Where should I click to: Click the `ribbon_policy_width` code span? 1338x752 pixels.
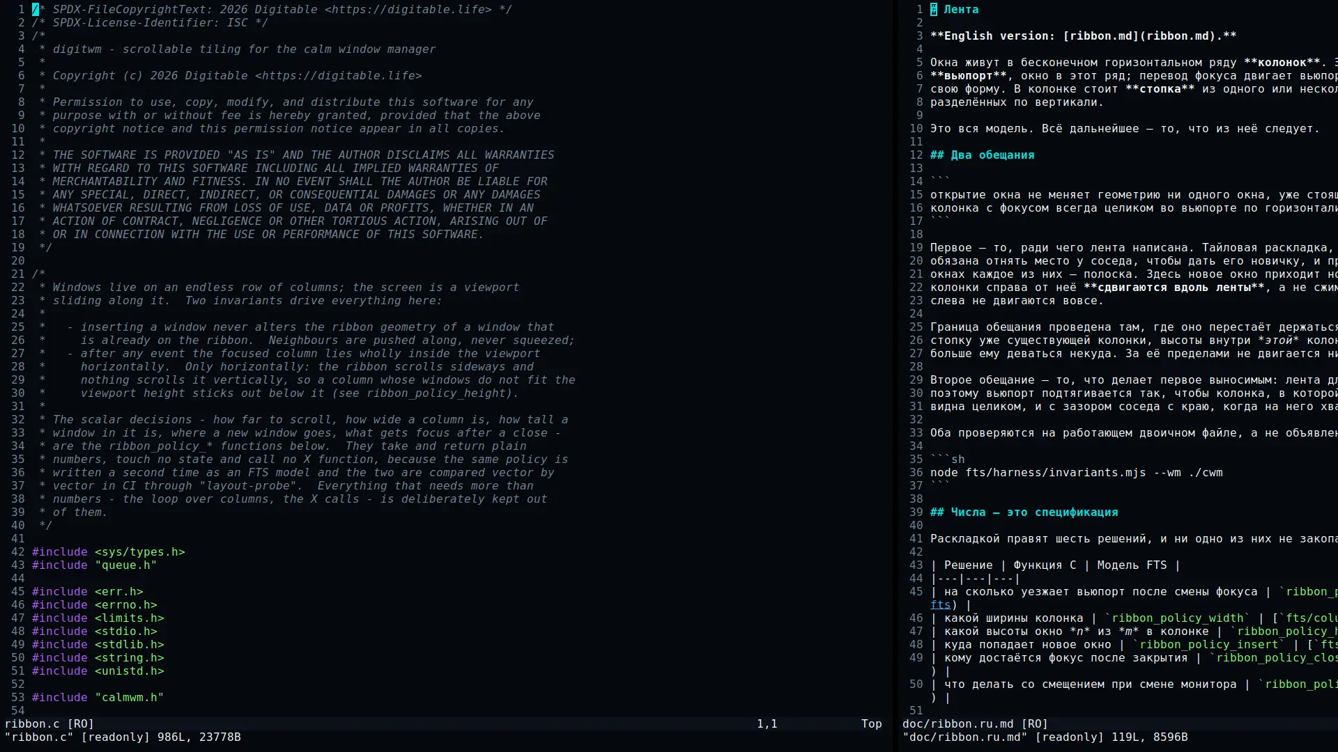[1178, 618]
